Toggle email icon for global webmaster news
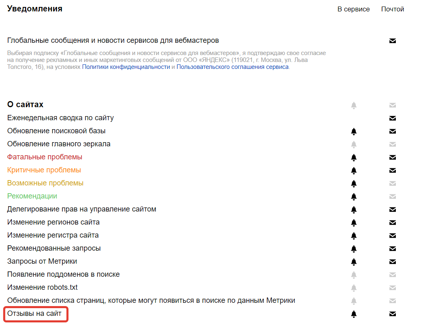This screenshot has height=324, width=433. pos(393,41)
